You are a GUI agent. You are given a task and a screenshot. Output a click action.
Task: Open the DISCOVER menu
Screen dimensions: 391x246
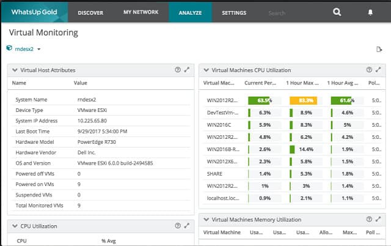(90, 13)
